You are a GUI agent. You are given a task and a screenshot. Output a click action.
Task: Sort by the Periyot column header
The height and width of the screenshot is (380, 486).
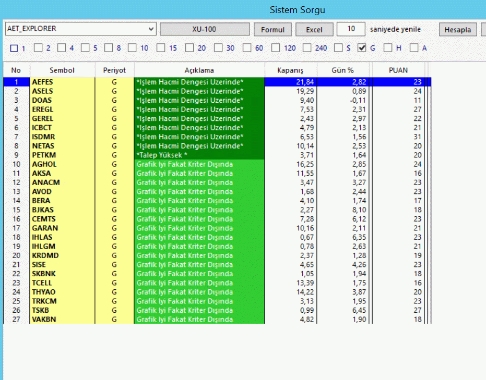(x=114, y=70)
